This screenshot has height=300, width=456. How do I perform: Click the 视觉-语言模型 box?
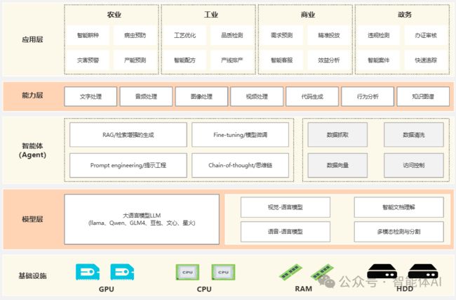pyautogui.click(x=286, y=207)
